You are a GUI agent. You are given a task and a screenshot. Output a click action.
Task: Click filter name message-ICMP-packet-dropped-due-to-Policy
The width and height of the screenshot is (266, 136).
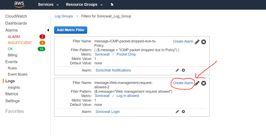tap(125, 43)
